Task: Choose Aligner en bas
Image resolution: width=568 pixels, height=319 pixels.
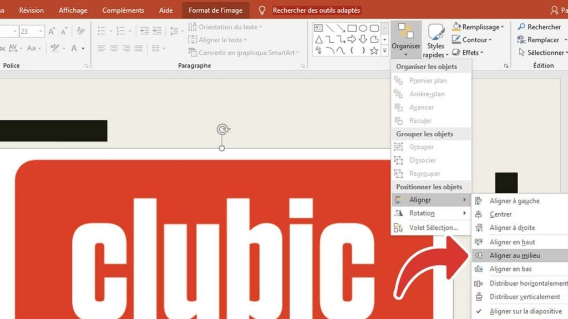Action: pyautogui.click(x=520, y=269)
